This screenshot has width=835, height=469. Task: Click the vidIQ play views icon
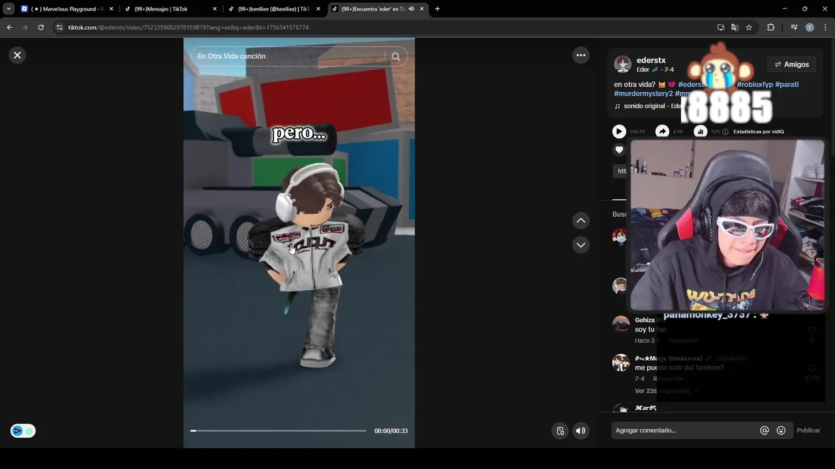(x=619, y=132)
